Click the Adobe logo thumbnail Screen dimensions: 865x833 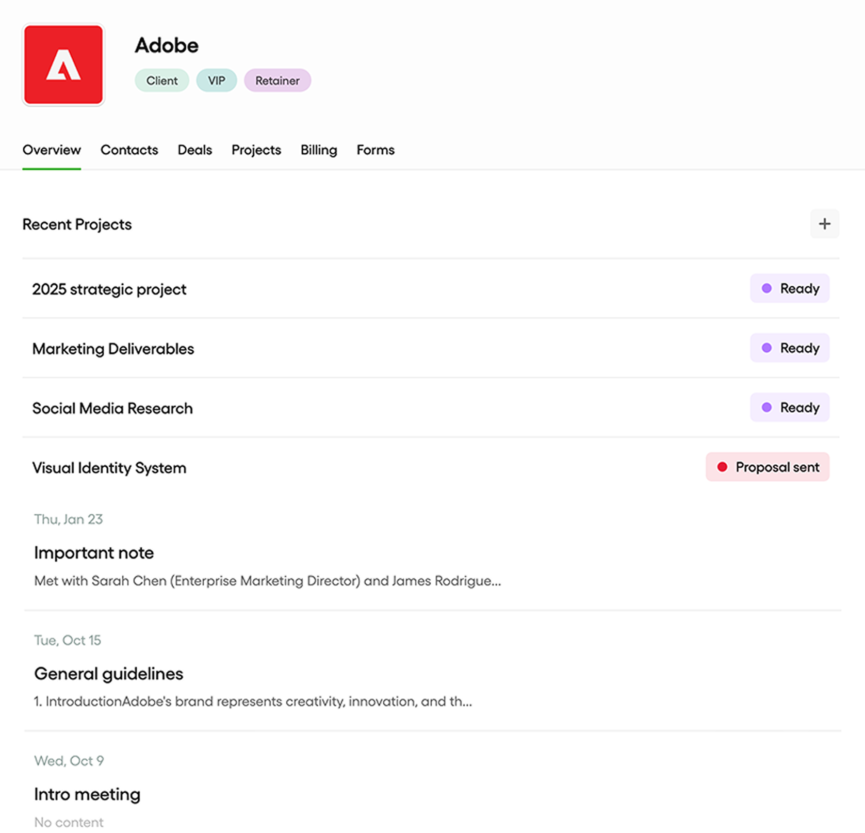pyautogui.click(x=63, y=65)
